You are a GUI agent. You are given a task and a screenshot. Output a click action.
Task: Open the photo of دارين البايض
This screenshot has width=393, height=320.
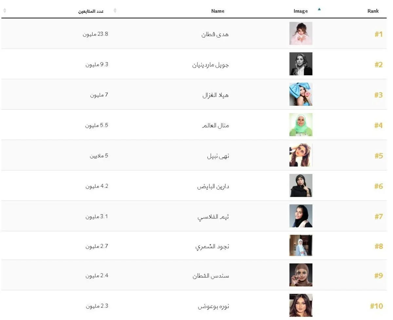301,185
